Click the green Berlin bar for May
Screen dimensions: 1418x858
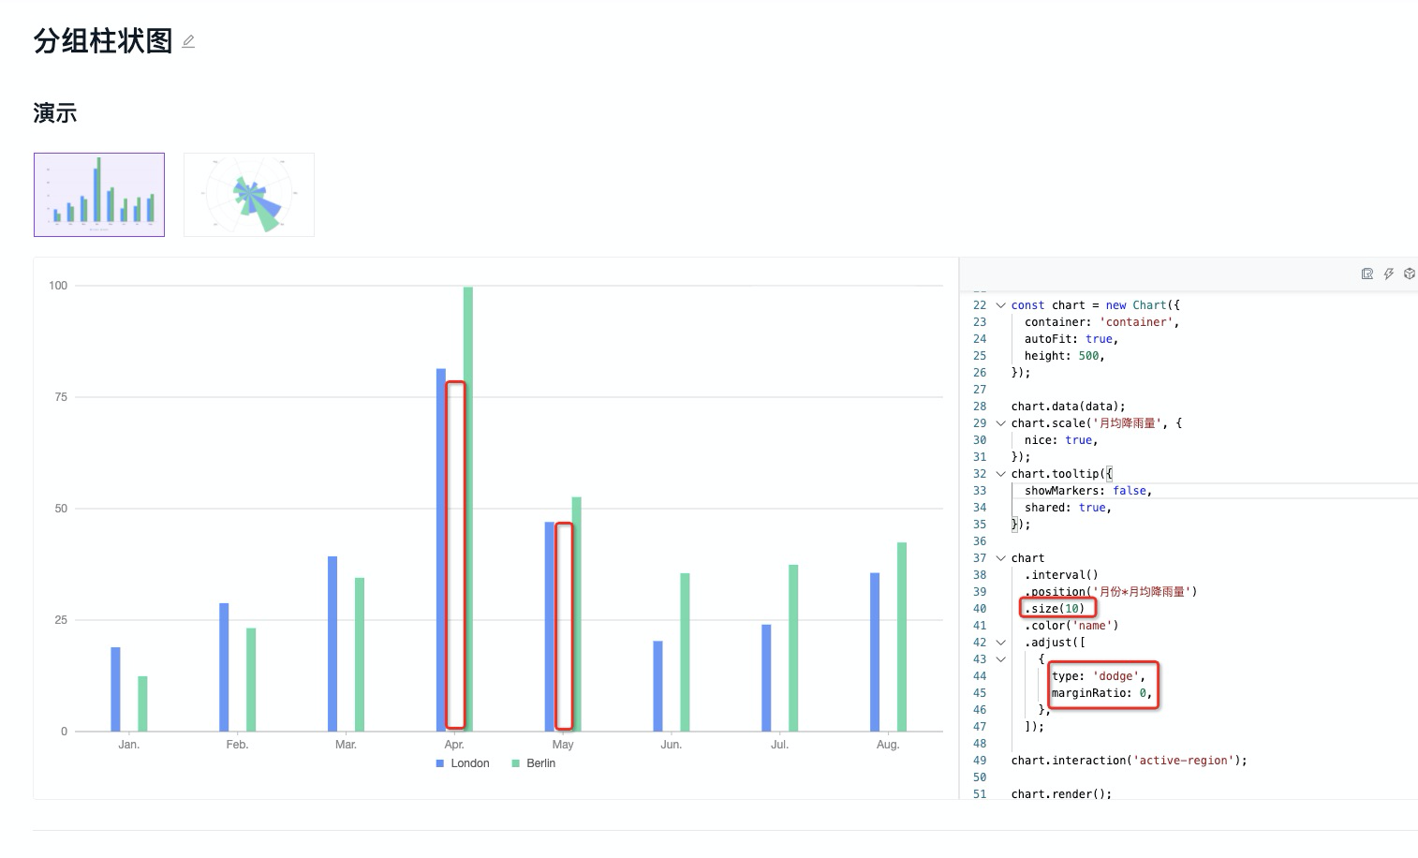point(575,609)
